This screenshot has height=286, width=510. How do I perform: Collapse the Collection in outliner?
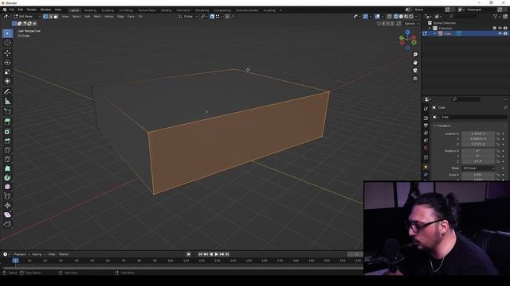point(430,29)
